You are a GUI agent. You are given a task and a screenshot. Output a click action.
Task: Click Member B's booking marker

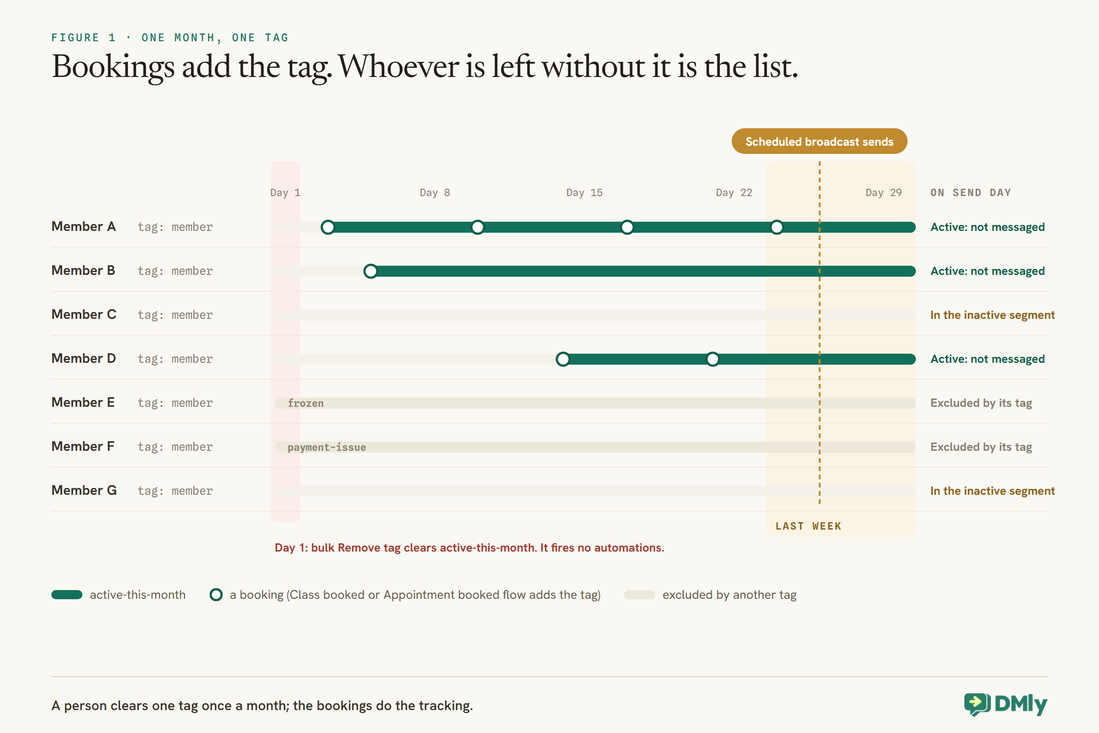click(370, 271)
